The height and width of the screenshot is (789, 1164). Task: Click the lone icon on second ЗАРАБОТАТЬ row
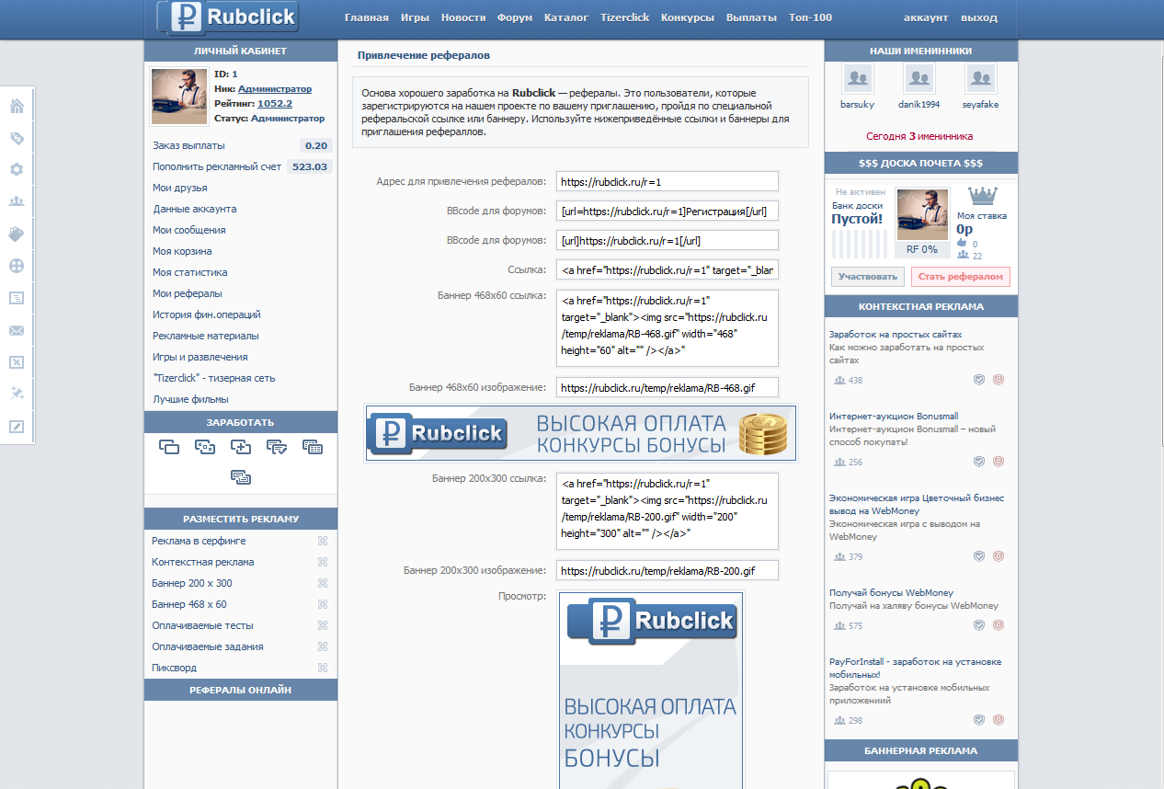point(241,476)
